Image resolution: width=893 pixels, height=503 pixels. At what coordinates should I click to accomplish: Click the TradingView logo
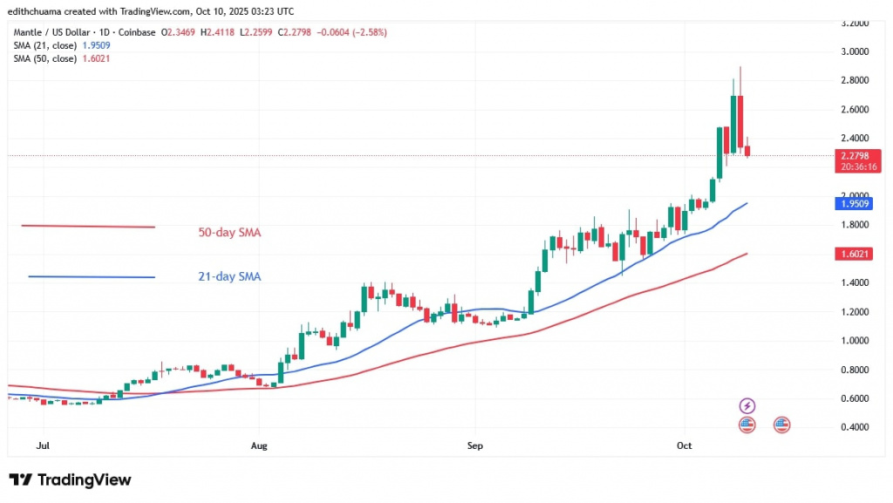coord(68,479)
